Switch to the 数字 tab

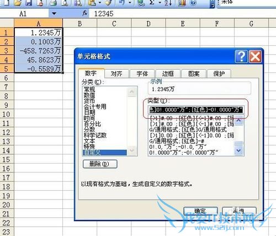coord(91,74)
